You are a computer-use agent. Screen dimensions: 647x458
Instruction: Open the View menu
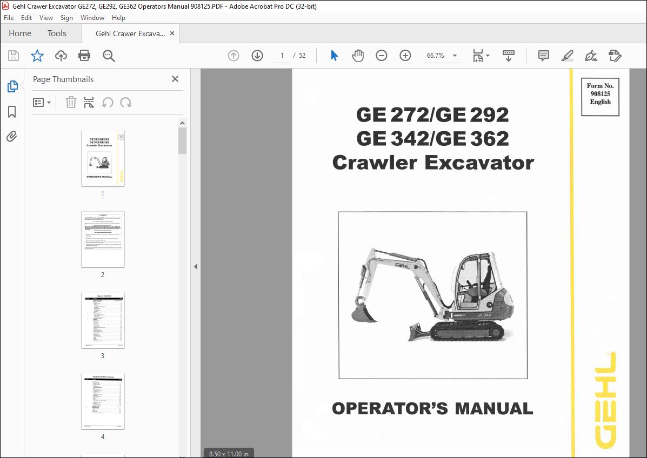coord(46,18)
